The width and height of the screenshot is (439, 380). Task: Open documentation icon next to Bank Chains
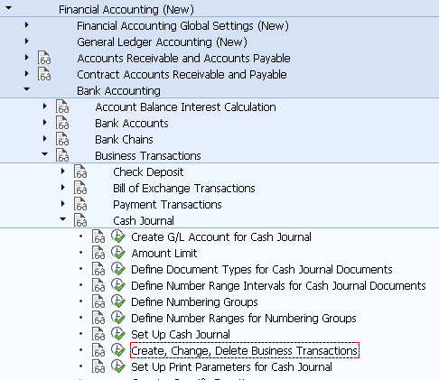(x=62, y=139)
